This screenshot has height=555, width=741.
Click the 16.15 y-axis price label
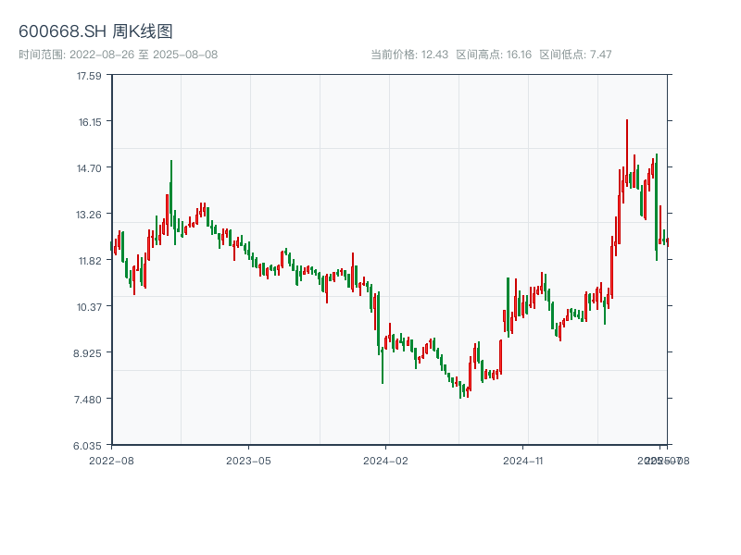click(x=89, y=122)
